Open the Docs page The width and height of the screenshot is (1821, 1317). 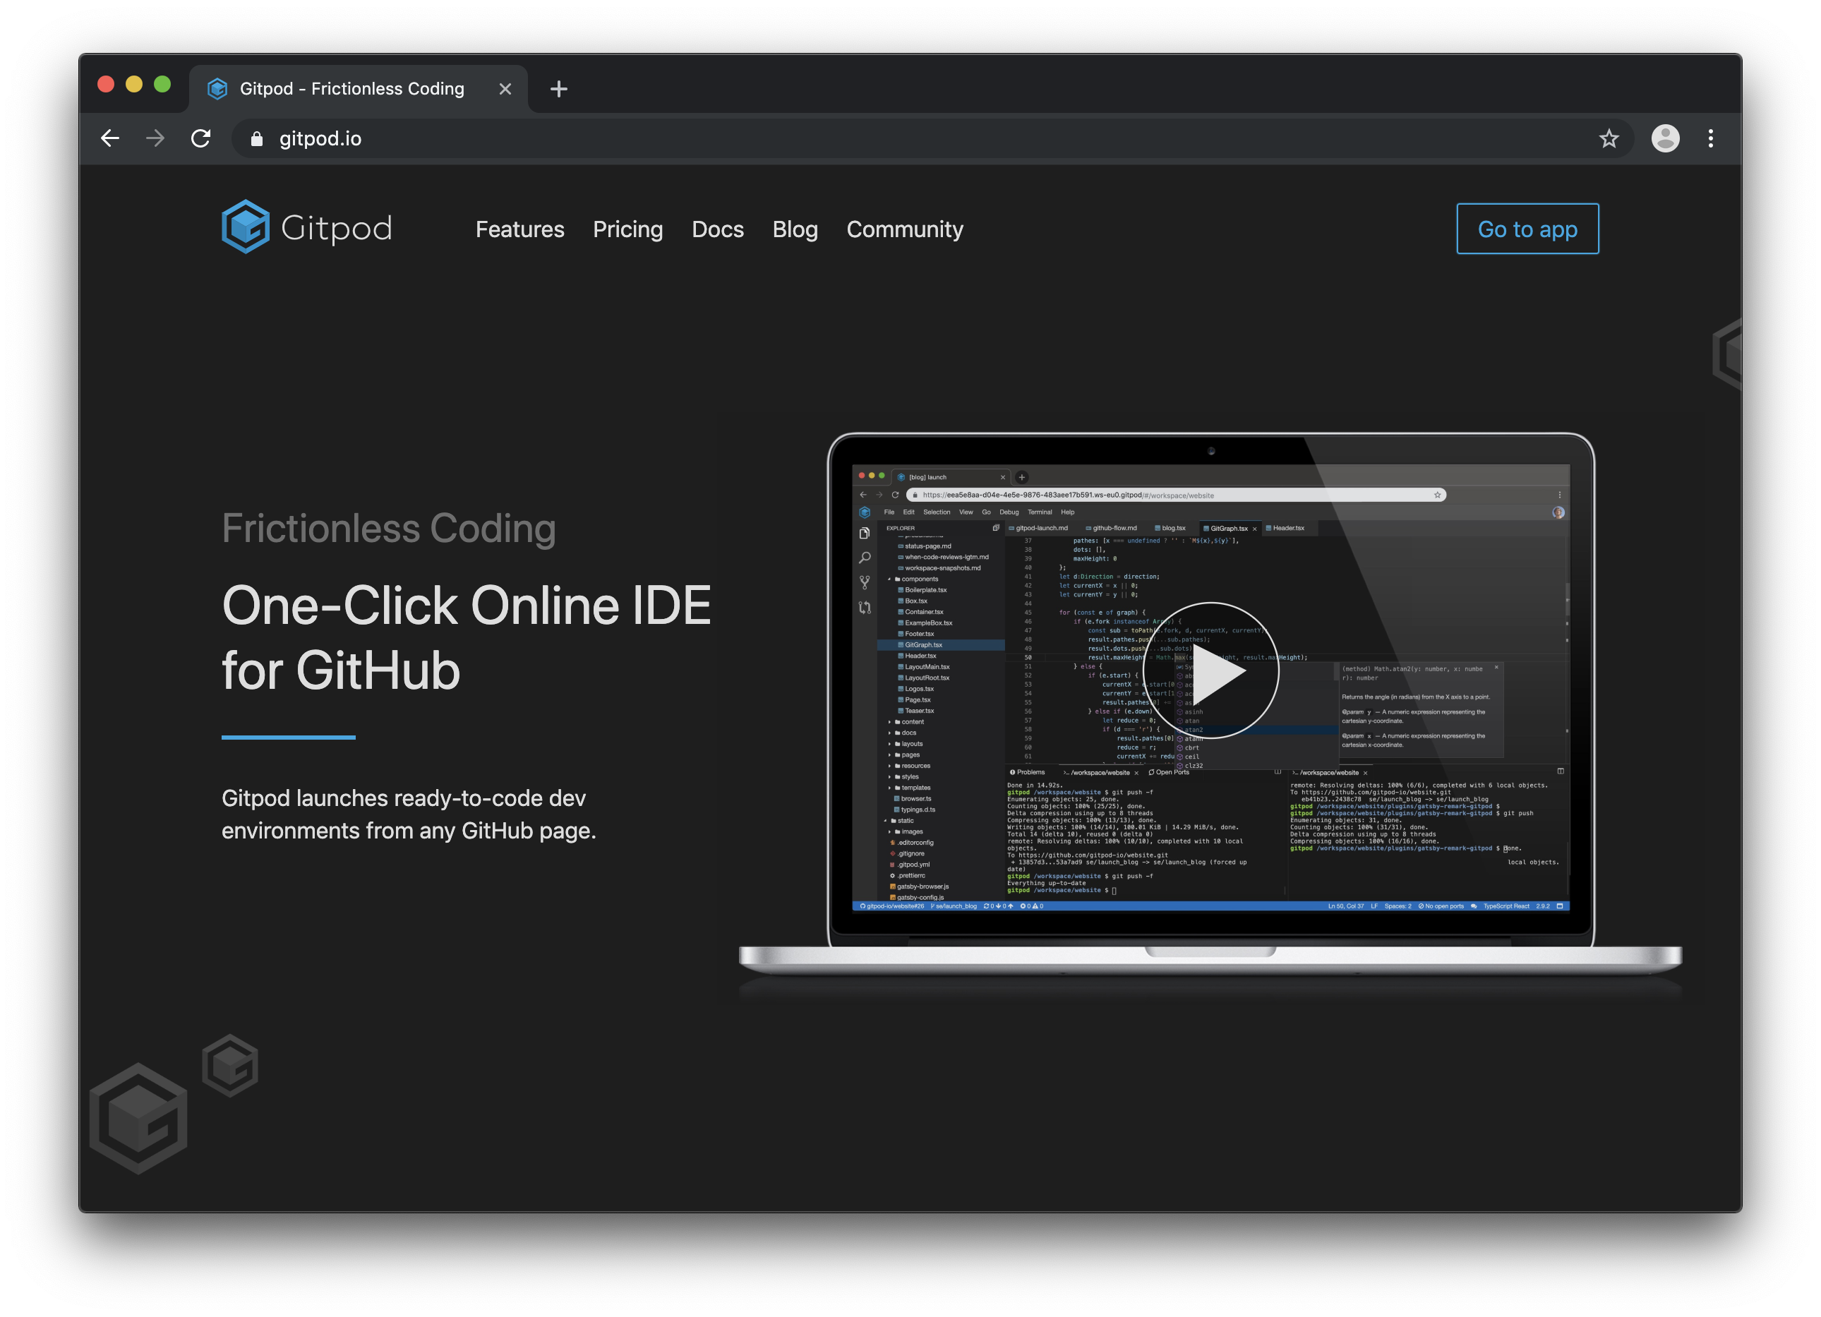point(718,229)
